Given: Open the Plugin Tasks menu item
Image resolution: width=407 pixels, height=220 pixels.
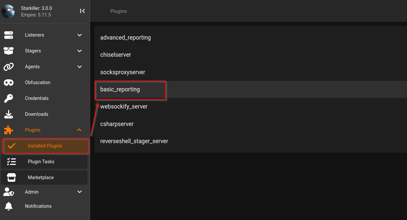Looking at the screenshot, I should pyautogui.click(x=44, y=162).
